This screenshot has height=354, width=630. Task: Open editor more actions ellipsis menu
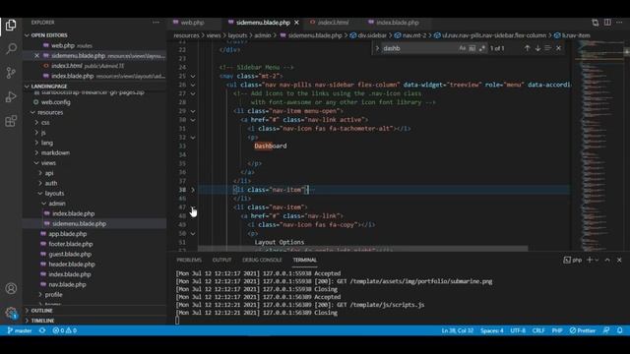619,23
